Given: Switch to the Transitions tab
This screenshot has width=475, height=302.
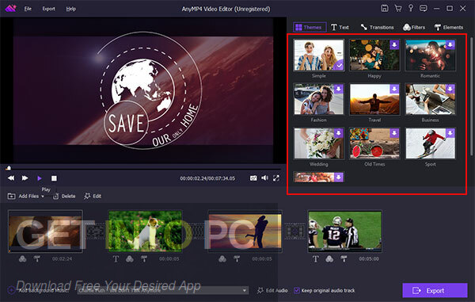Looking at the screenshot, I should tap(377, 27).
